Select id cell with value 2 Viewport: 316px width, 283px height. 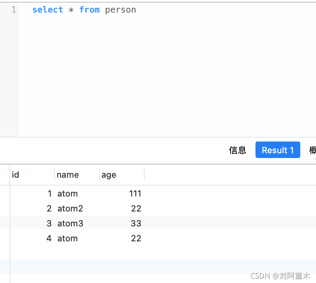point(32,208)
